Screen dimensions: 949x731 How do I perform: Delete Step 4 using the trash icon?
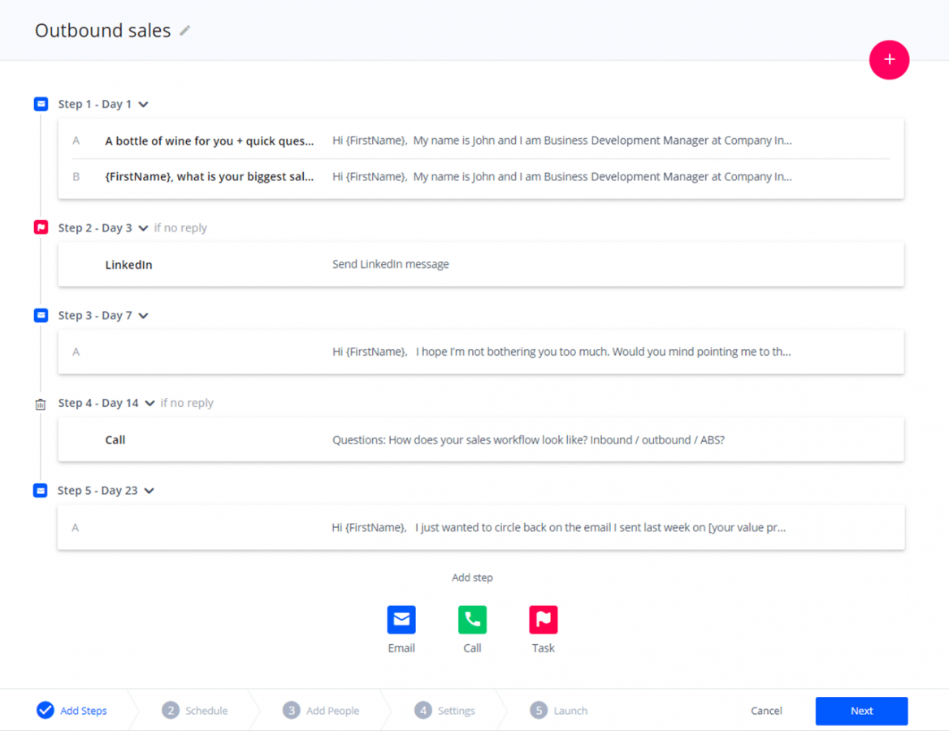pos(41,404)
